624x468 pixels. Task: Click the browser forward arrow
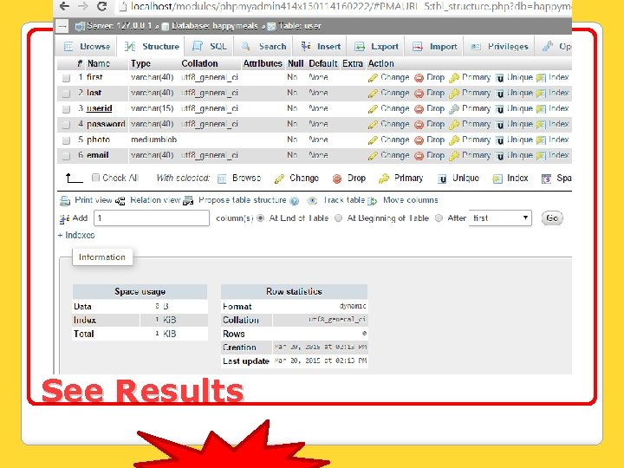pos(83,6)
